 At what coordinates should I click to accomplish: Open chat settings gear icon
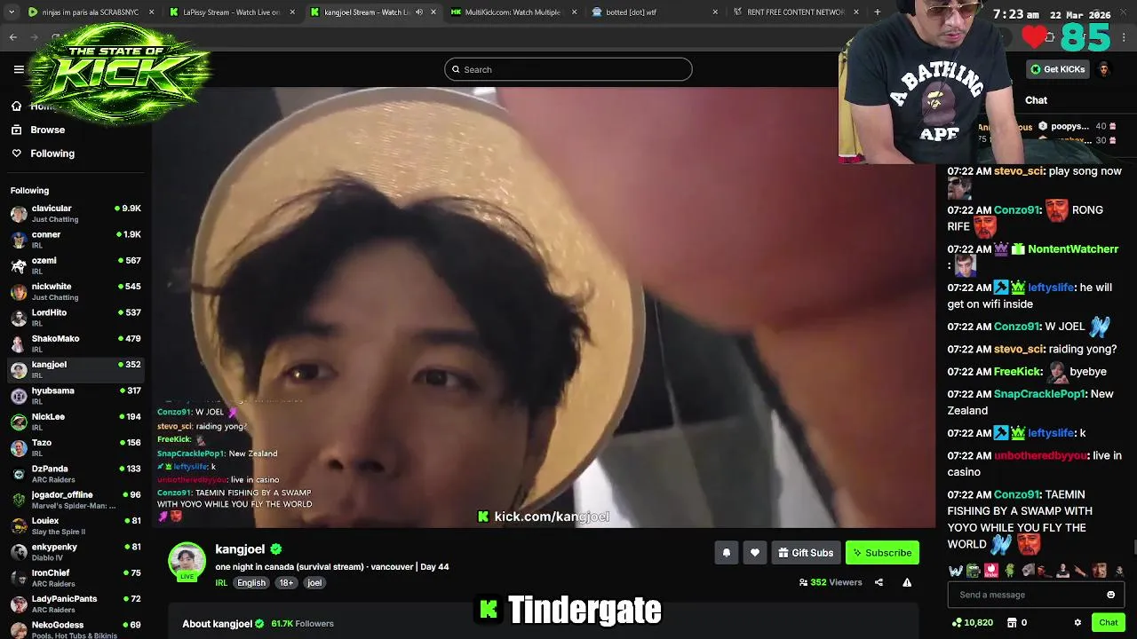[1077, 623]
